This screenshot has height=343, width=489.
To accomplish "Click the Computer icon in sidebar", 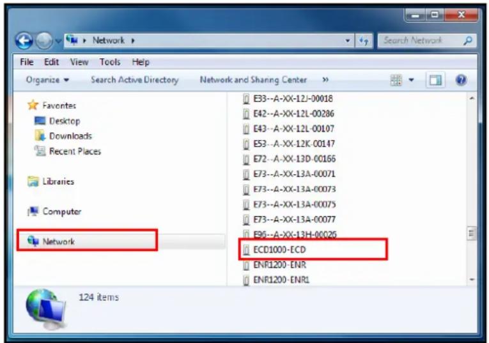I will (x=33, y=211).
